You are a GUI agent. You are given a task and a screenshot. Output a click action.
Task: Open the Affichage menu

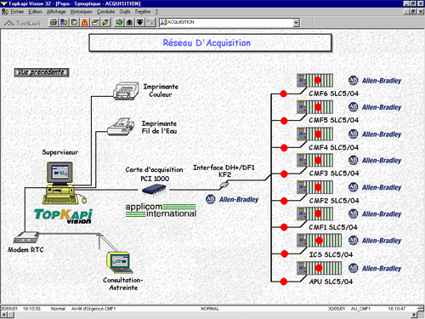tap(56, 12)
